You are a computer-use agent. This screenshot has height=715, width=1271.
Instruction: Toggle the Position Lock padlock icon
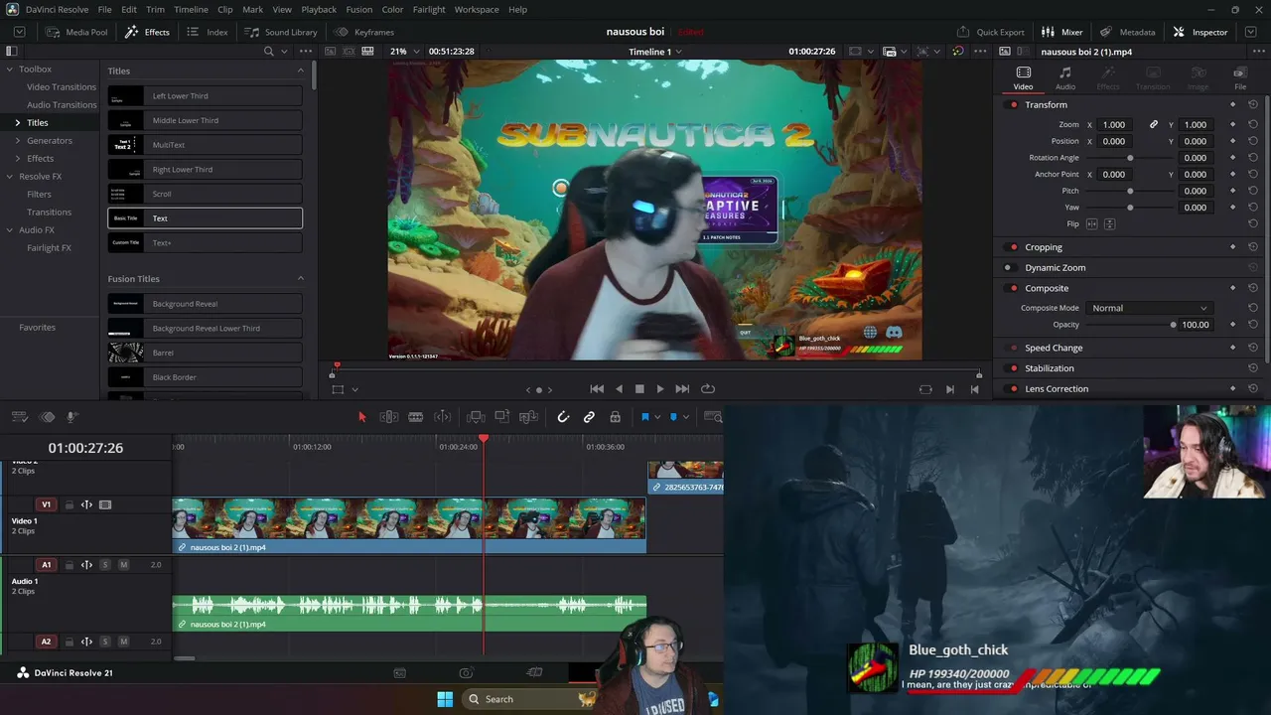click(x=615, y=417)
